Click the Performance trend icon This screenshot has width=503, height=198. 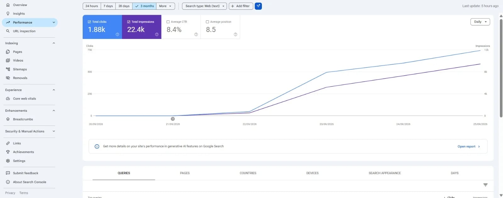point(8,22)
